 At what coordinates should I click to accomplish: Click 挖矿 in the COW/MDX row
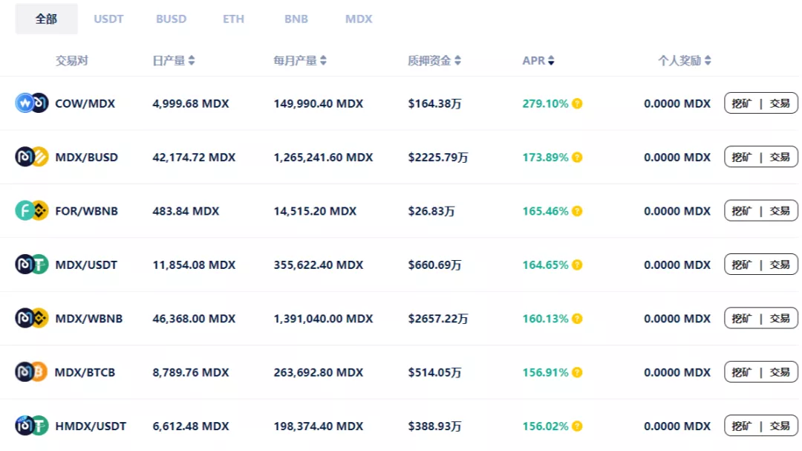[x=742, y=104]
